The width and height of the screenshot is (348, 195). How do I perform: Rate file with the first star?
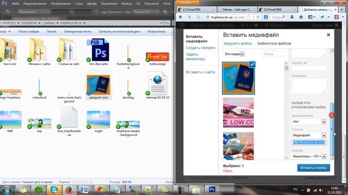tap(73, 182)
